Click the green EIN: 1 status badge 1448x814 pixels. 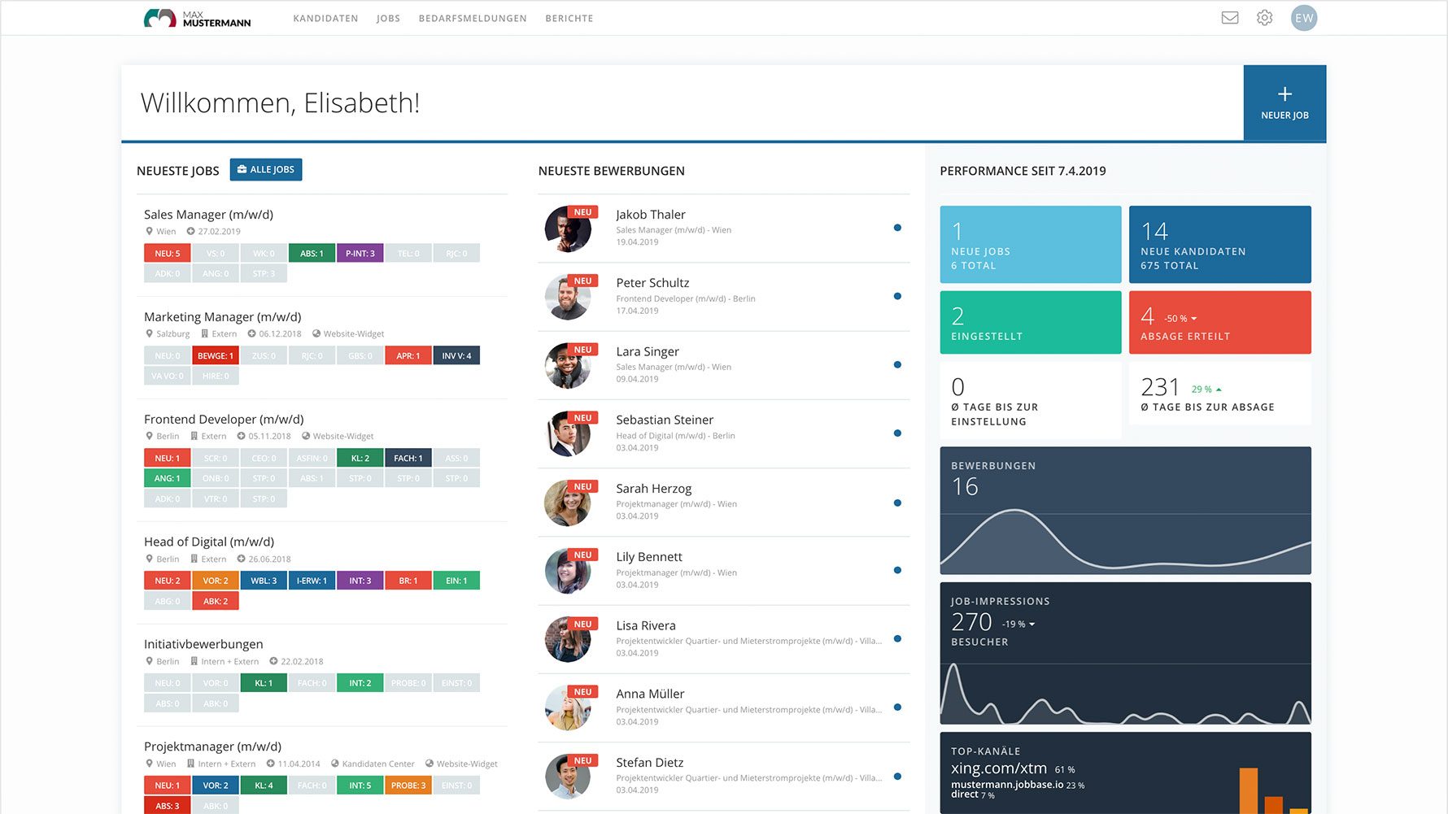(456, 581)
